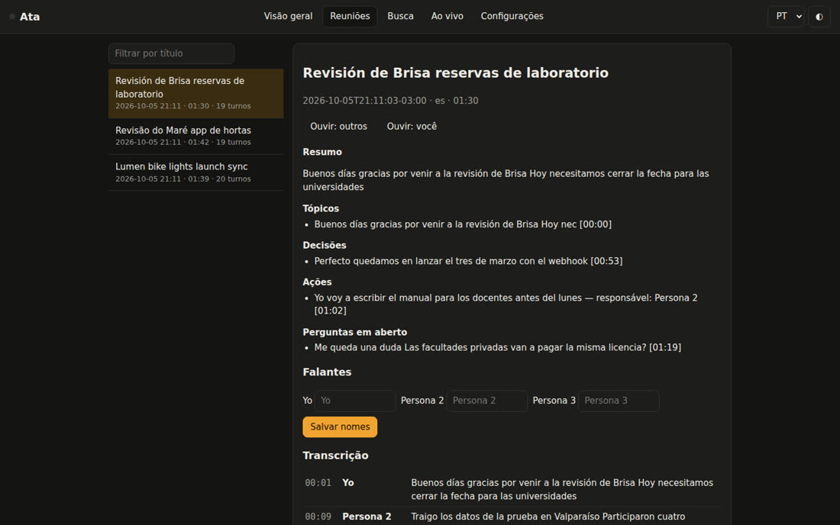
Task: Go to the Busca tab
Action: [x=400, y=16]
